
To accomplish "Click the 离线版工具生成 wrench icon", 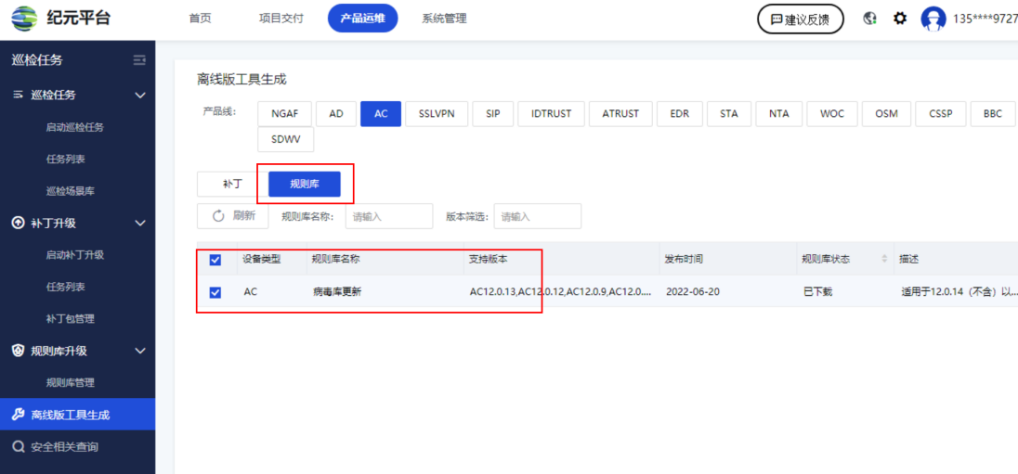I will [18, 415].
